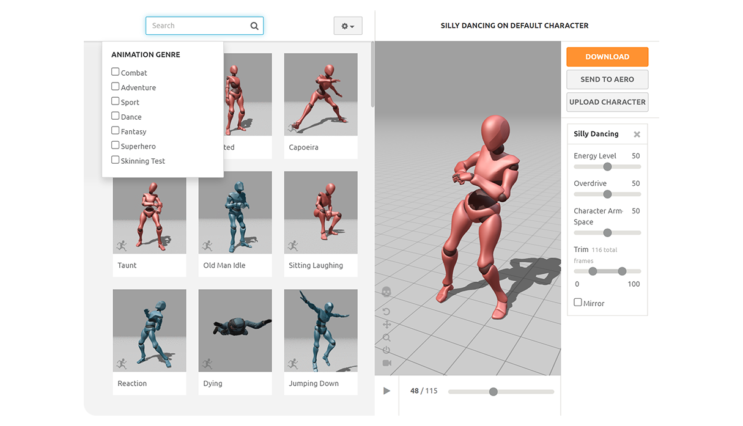Screen dimensions: 743x426
Task: Toggle the Skinning Test checkbox
Action: click(x=115, y=160)
